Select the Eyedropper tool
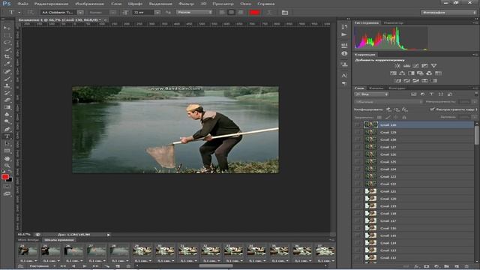This screenshot has height=270, width=480. 7,64
